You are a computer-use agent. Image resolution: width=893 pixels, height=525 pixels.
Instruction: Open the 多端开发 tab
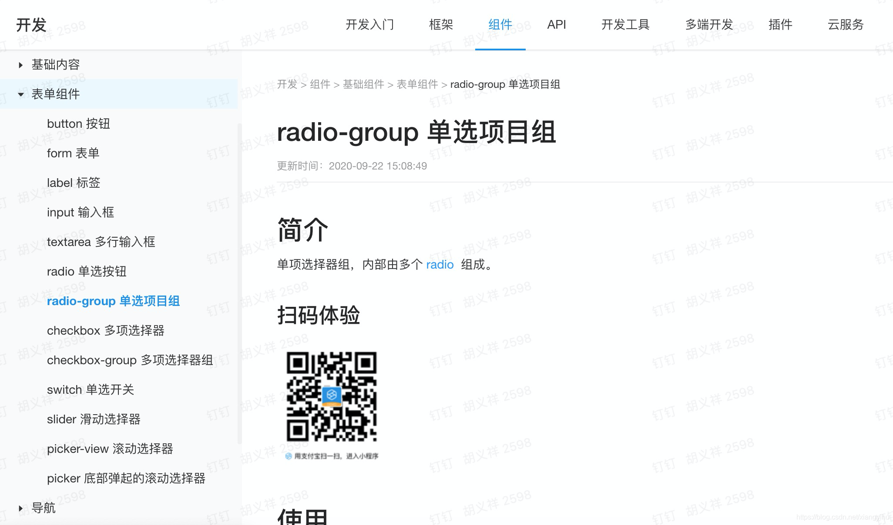(x=709, y=25)
